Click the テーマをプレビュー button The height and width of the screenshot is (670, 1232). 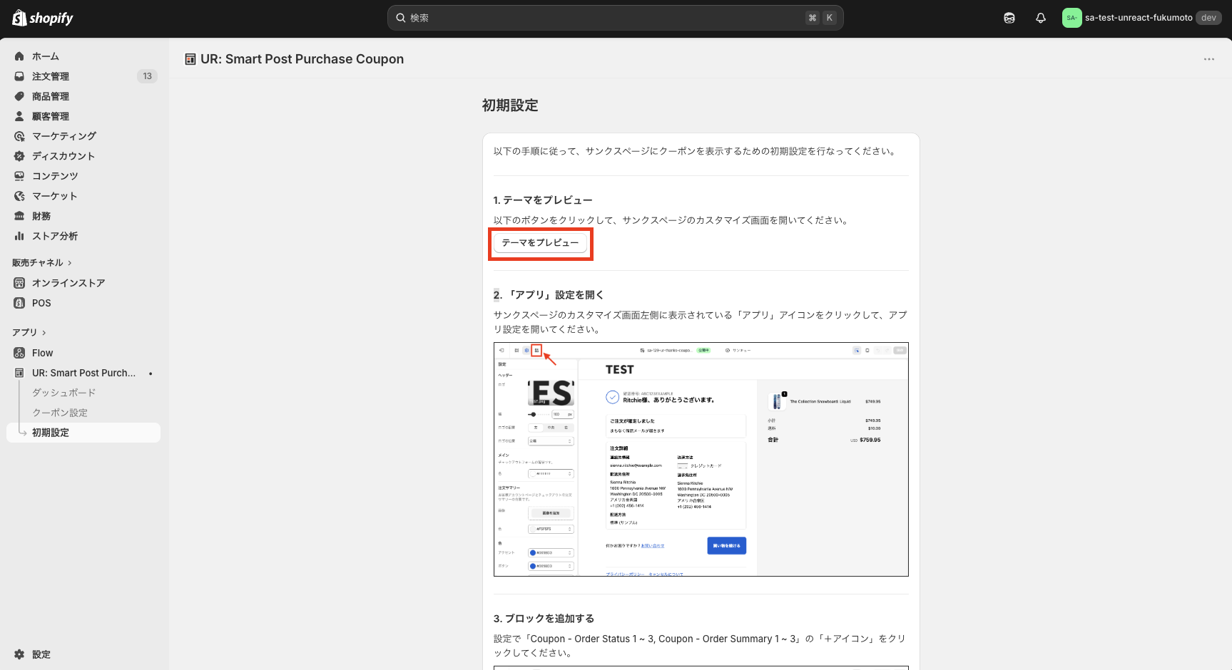(540, 243)
